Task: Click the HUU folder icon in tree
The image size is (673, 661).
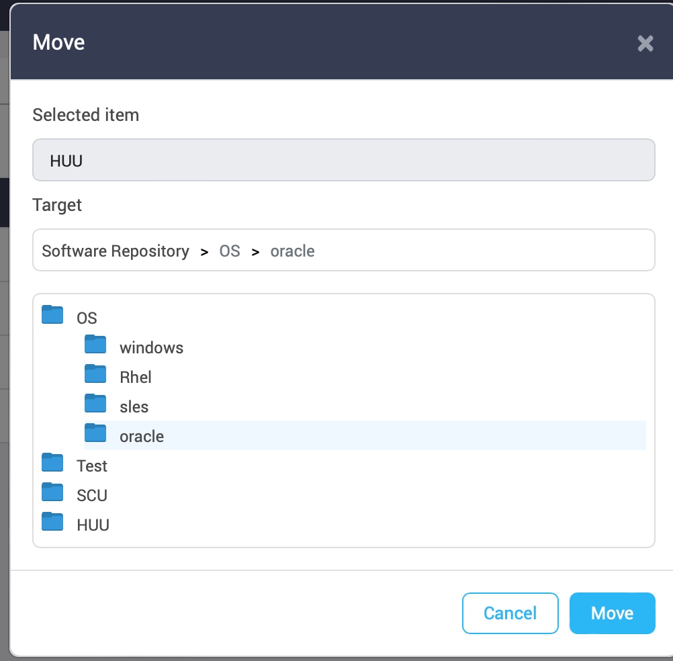Action: click(x=52, y=522)
